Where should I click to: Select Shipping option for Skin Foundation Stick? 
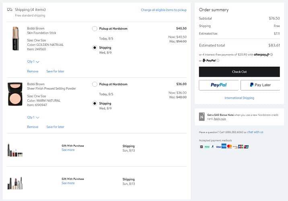point(95,47)
